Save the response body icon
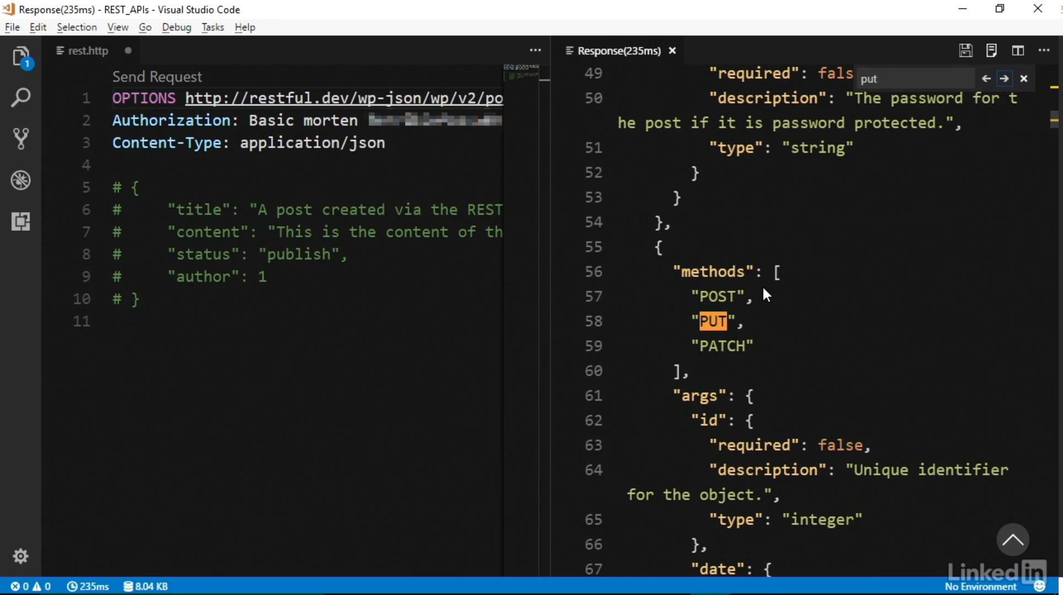The width and height of the screenshot is (1063, 595). pos(991,51)
